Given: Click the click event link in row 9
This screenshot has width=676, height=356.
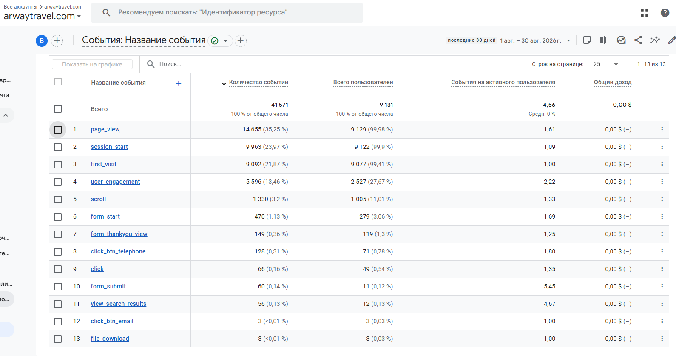Looking at the screenshot, I should [97, 269].
